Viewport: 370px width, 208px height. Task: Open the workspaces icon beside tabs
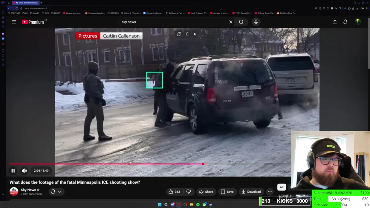coord(9,3)
